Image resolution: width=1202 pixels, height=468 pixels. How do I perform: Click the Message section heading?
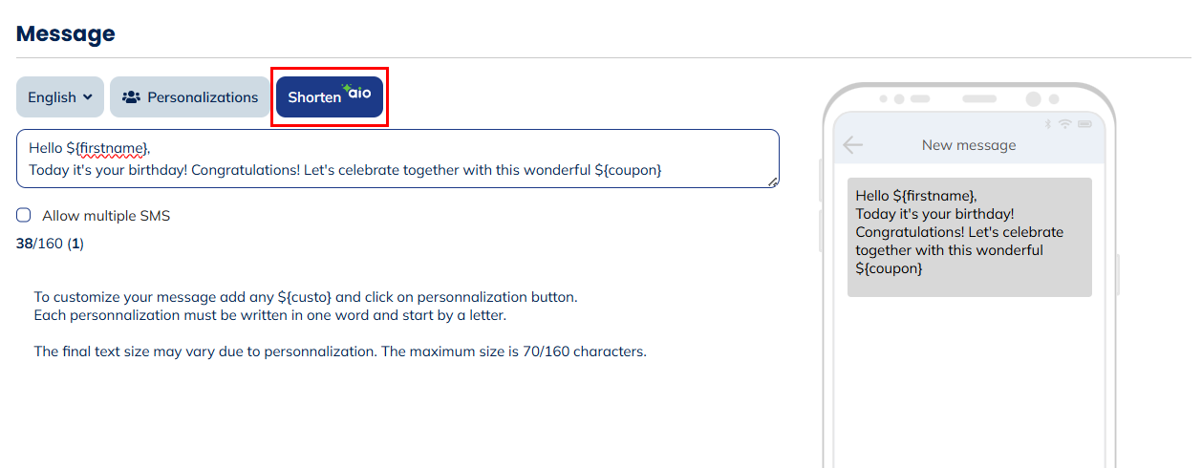[66, 33]
